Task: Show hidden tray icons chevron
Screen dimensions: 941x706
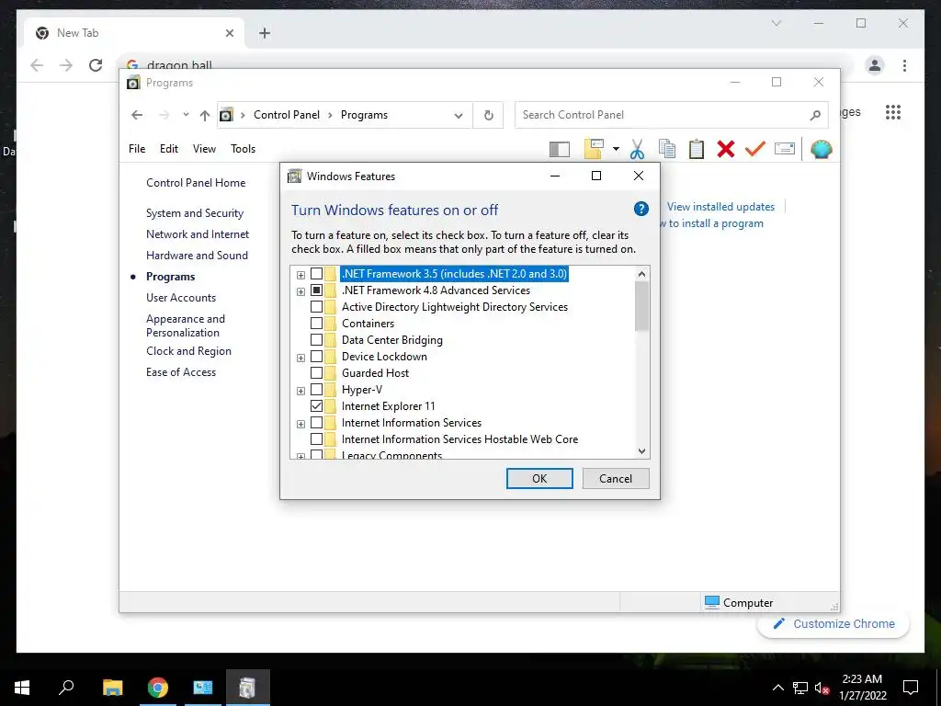Action: 777,688
